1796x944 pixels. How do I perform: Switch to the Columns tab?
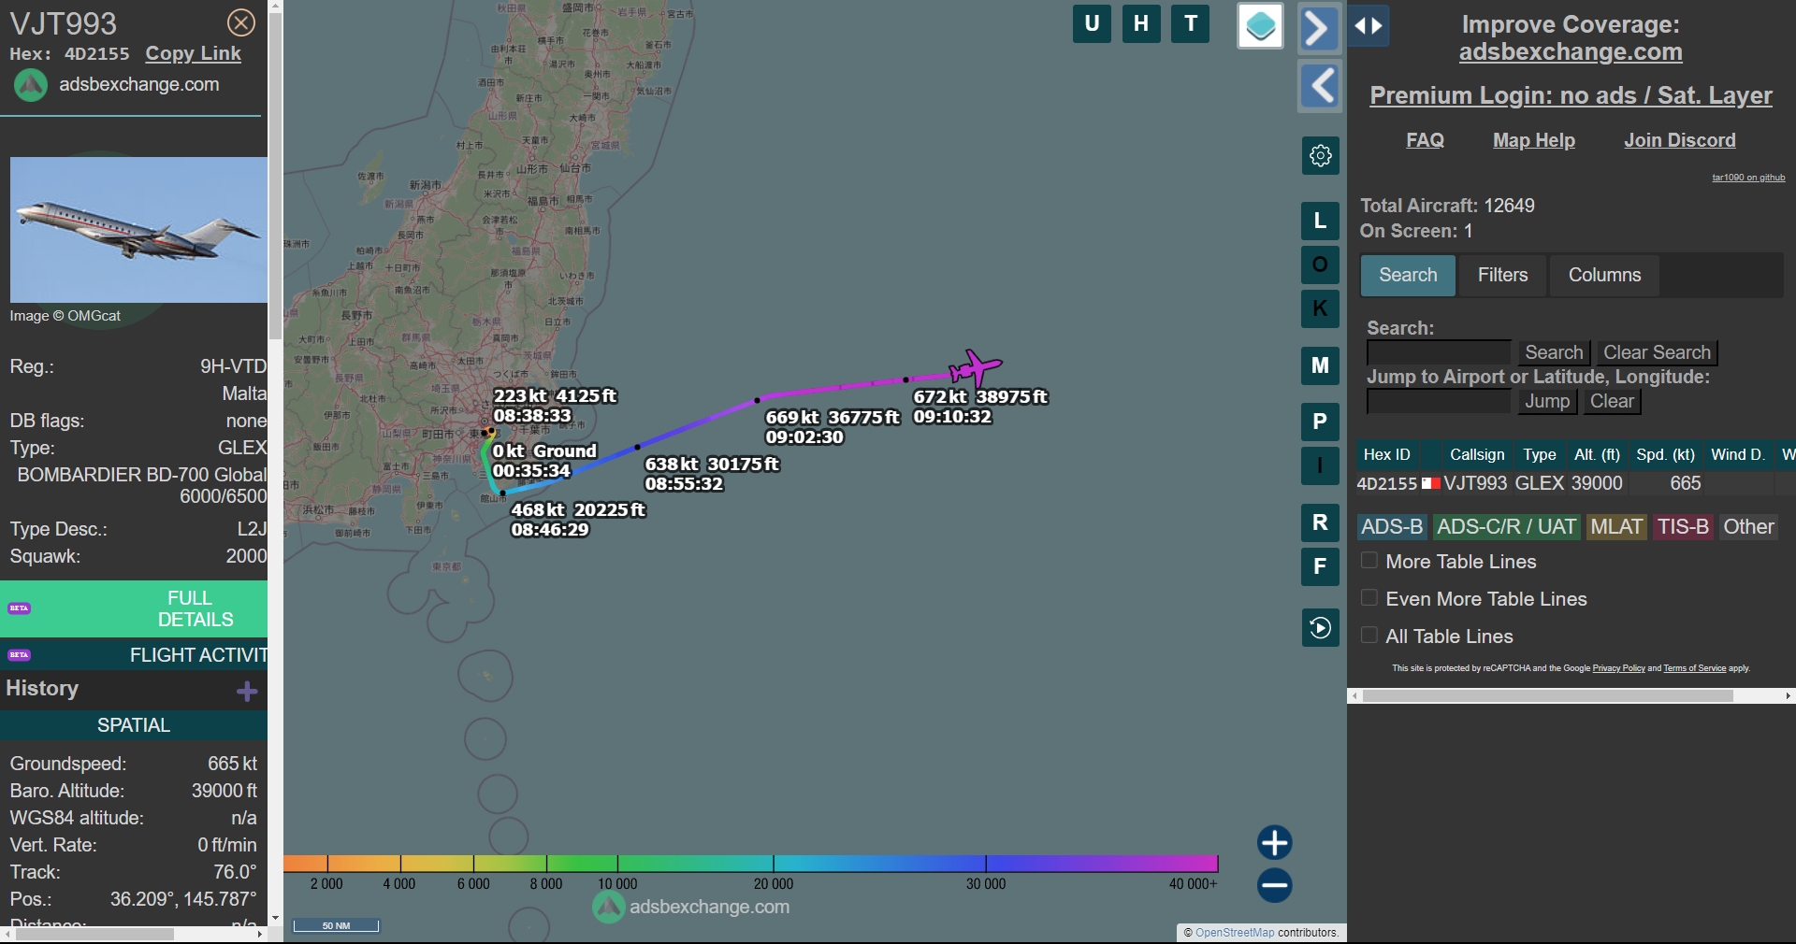[x=1604, y=275]
